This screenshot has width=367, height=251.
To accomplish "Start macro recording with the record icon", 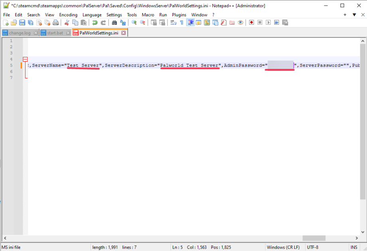I will tap(251, 23).
